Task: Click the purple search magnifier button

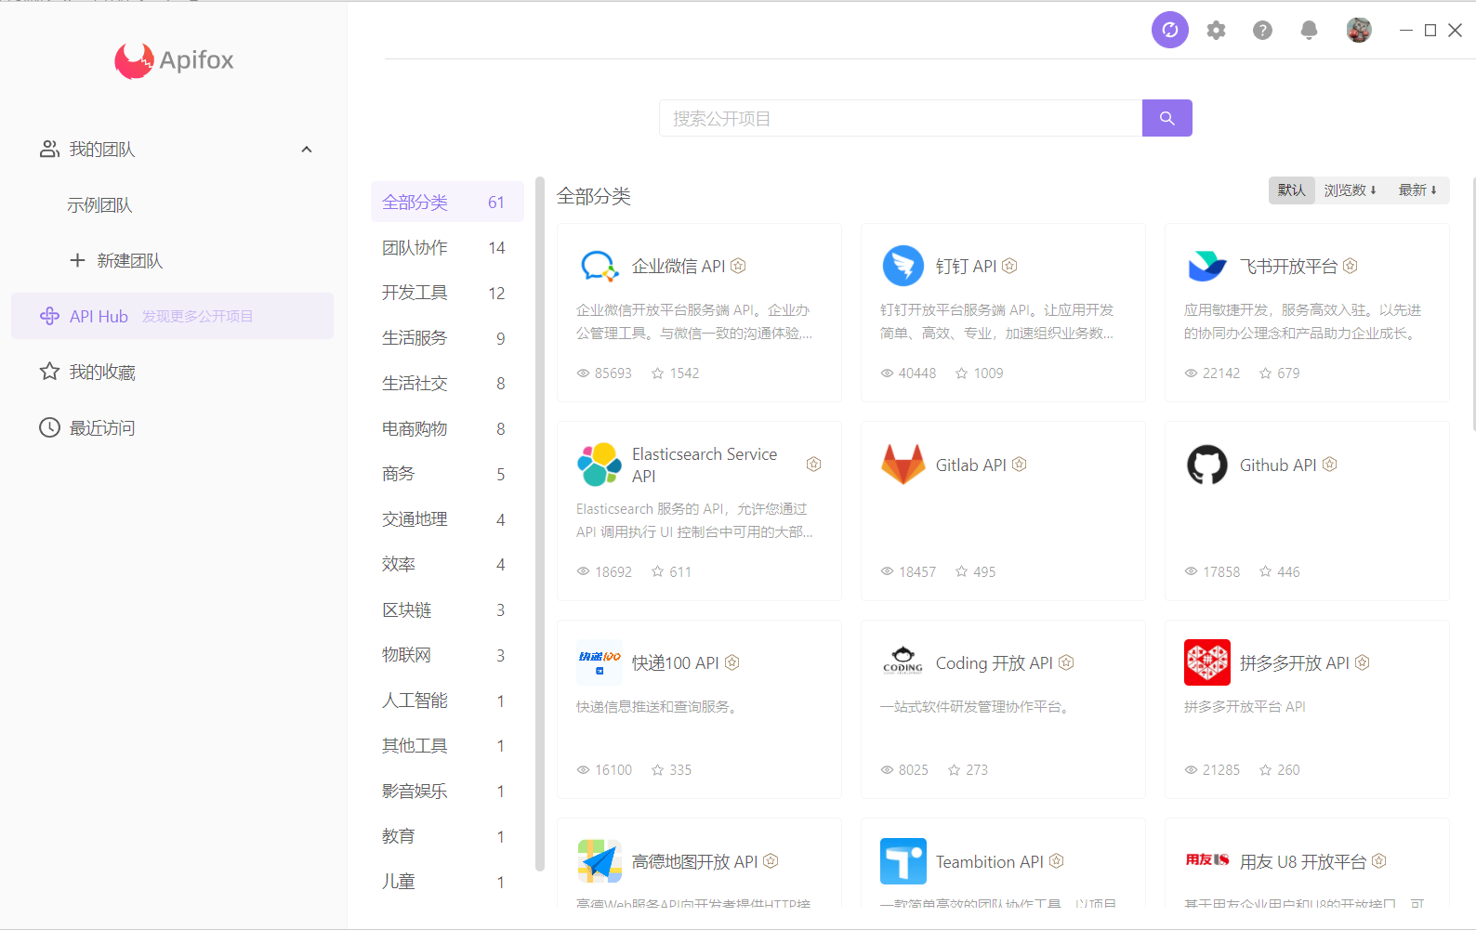Action: click(1166, 118)
